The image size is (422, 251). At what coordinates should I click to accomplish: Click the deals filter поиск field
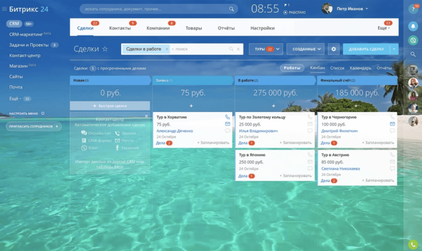coord(199,49)
